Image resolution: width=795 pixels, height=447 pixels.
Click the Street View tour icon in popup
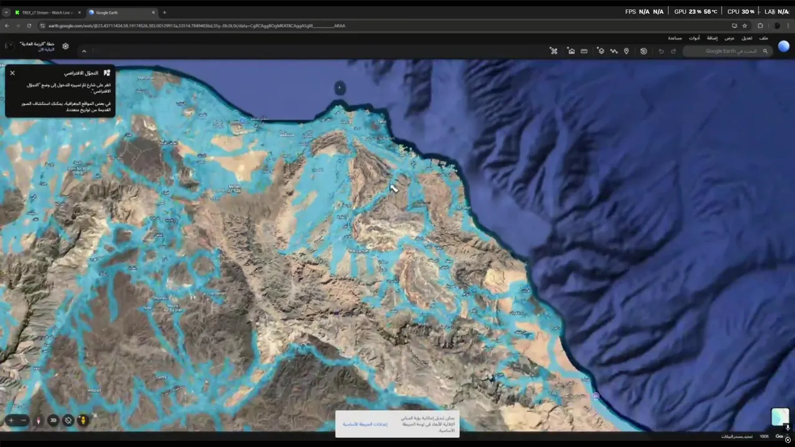[107, 73]
